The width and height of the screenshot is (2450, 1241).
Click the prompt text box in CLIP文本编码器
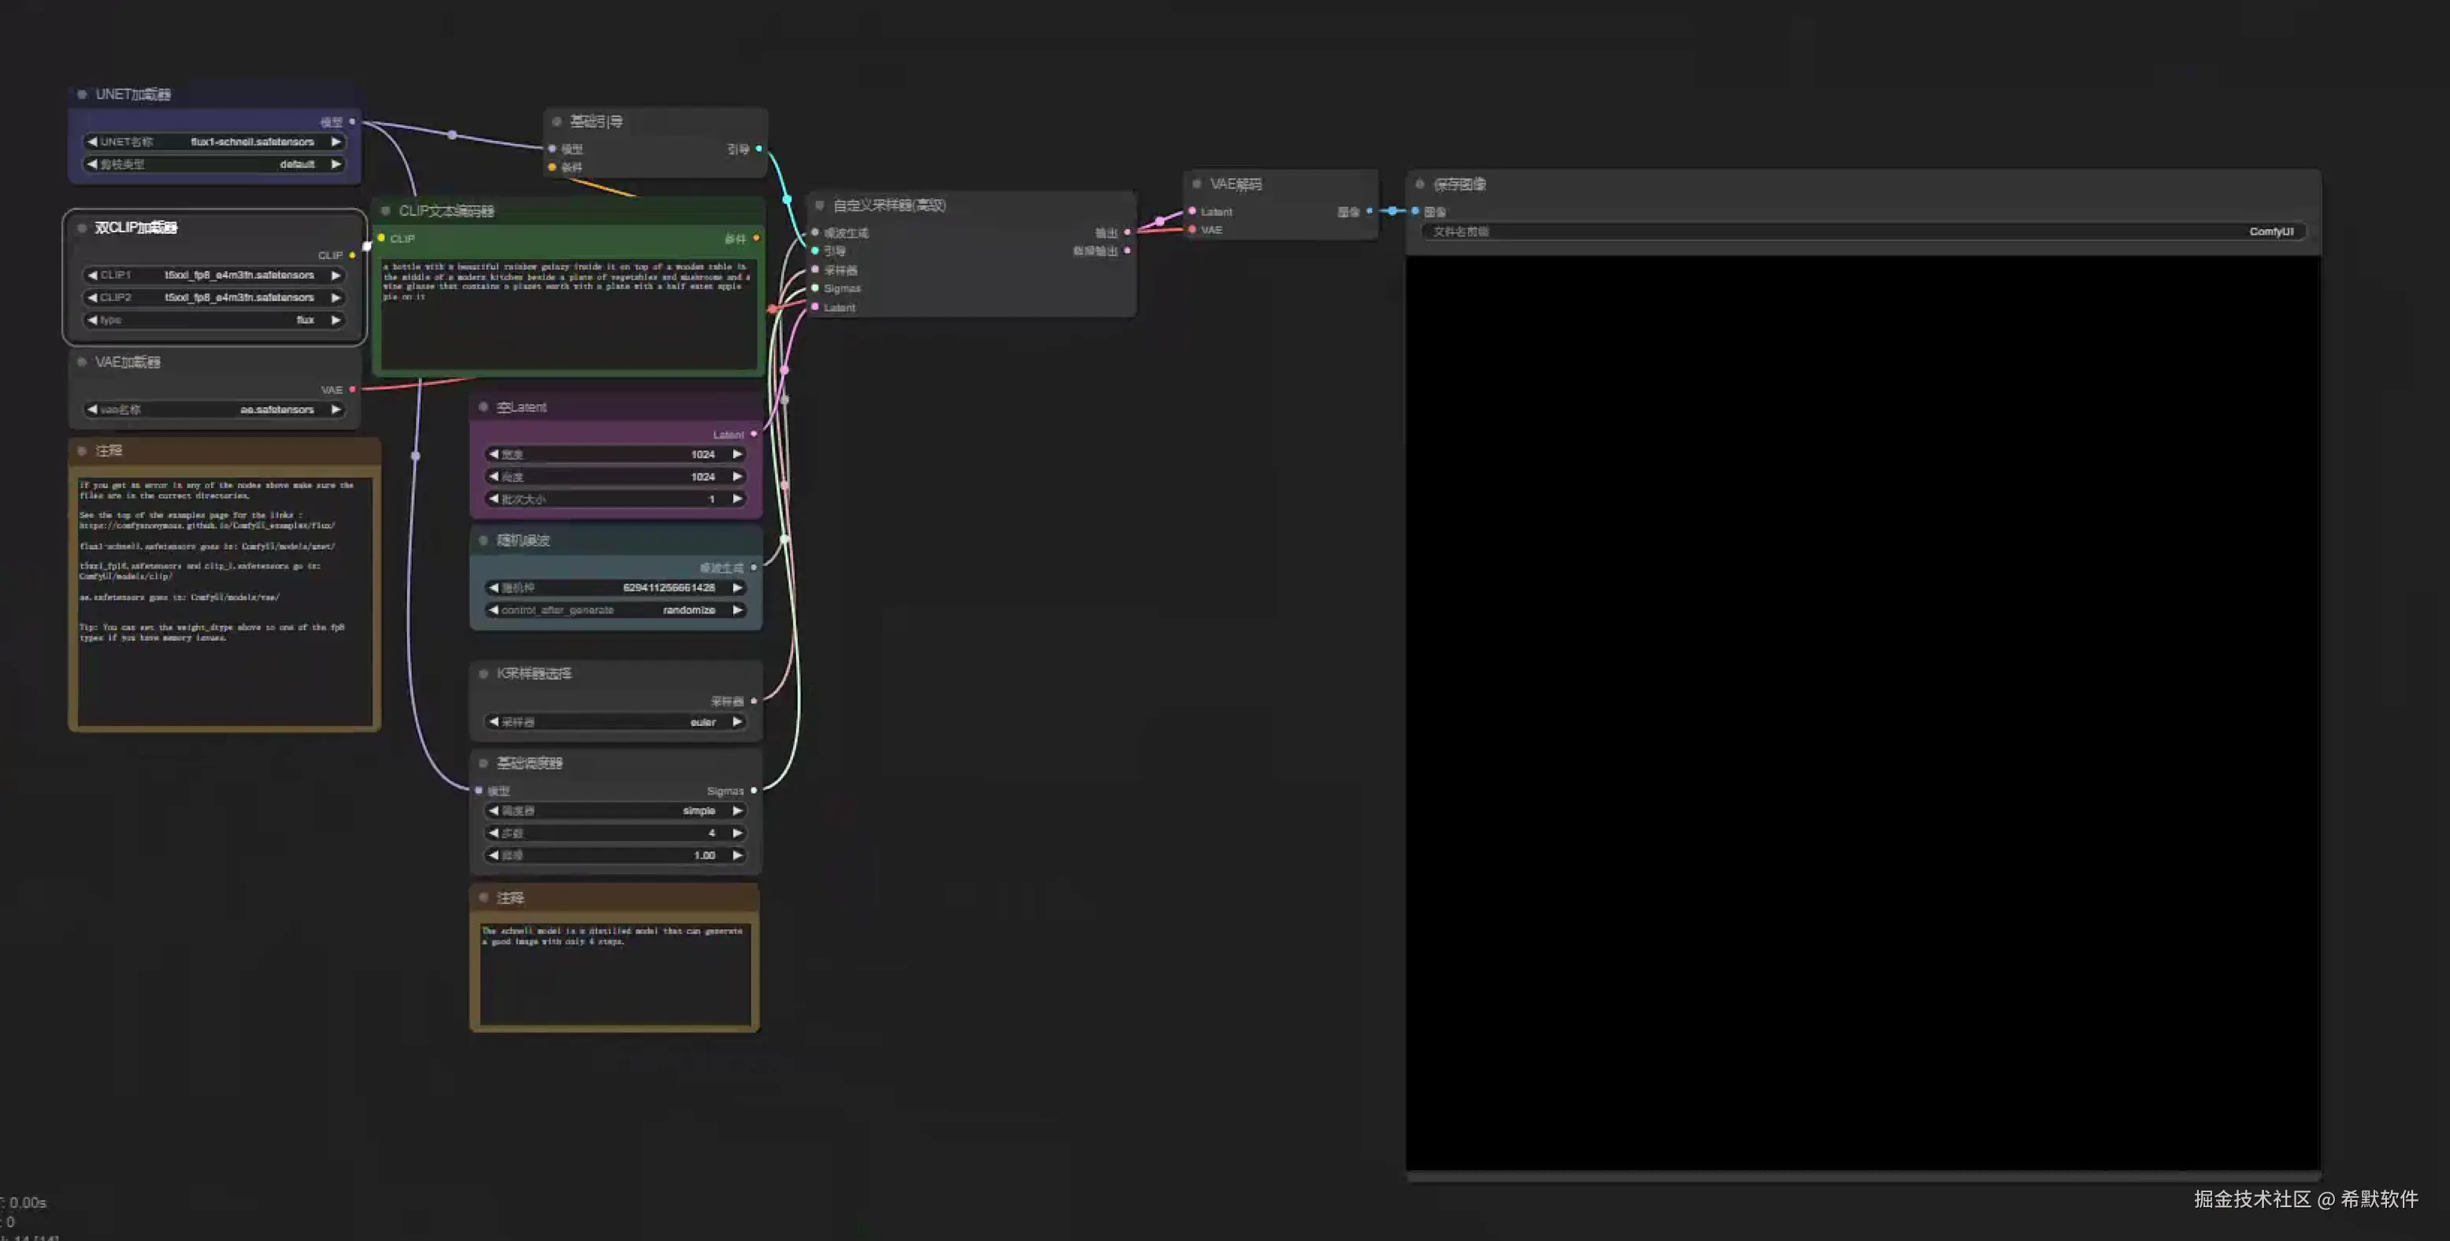click(x=569, y=314)
